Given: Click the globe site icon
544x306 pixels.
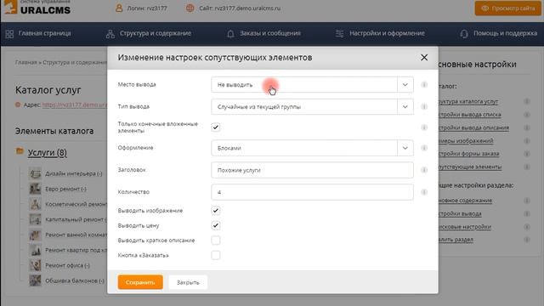Looking at the screenshot, I should coord(190,8).
